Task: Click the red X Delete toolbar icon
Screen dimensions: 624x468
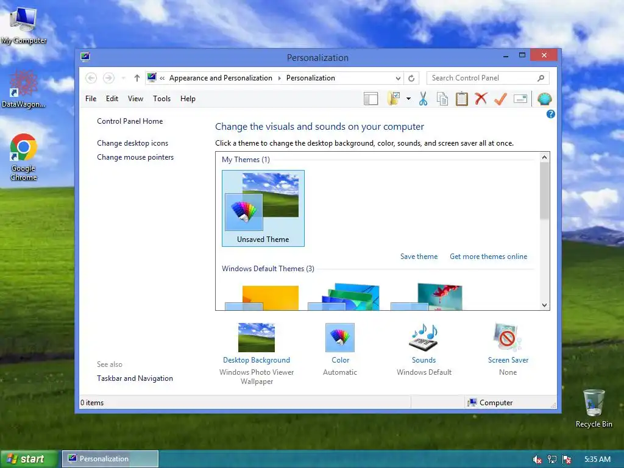Action: click(481, 98)
